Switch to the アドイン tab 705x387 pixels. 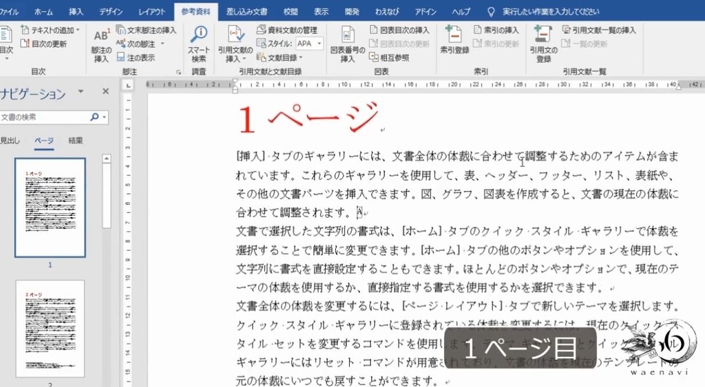click(425, 11)
